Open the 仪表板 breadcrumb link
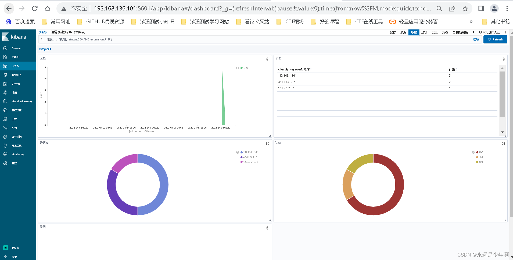The height and width of the screenshot is (260, 513). click(x=43, y=32)
